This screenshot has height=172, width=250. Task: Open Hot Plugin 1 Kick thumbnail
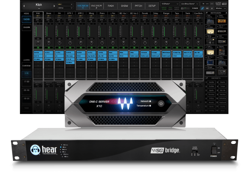tap(210, 21)
